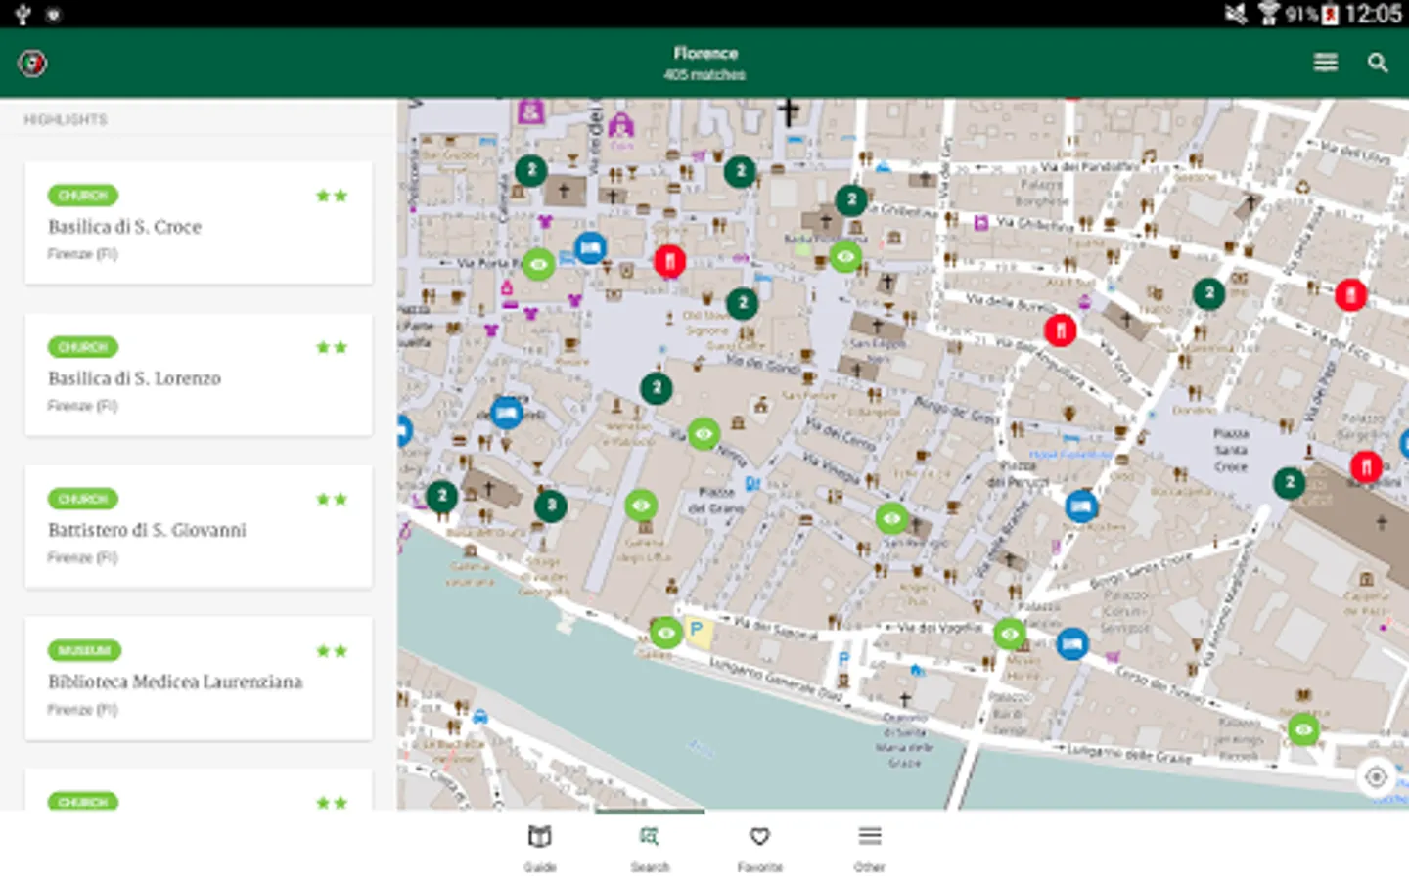Open the Other tab

point(870,848)
